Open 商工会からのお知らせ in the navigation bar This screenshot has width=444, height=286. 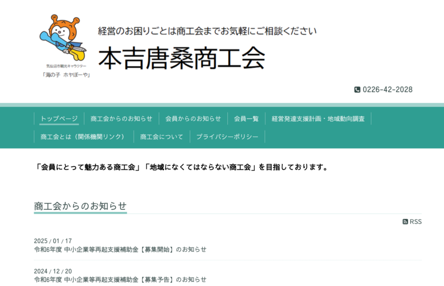point(122,119)
